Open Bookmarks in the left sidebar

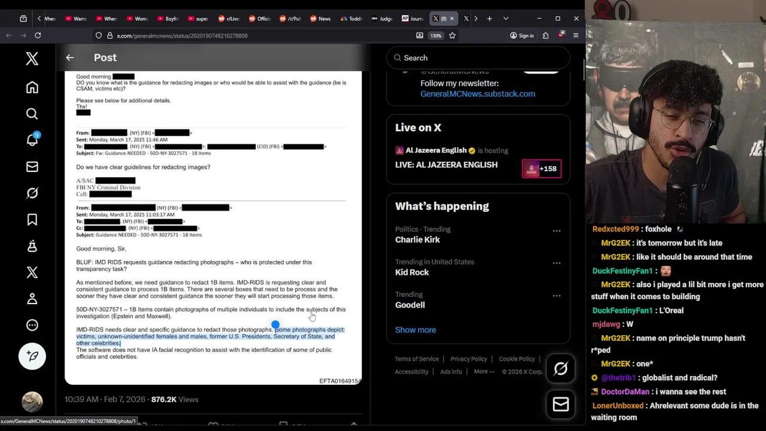(x=32, y=220)
